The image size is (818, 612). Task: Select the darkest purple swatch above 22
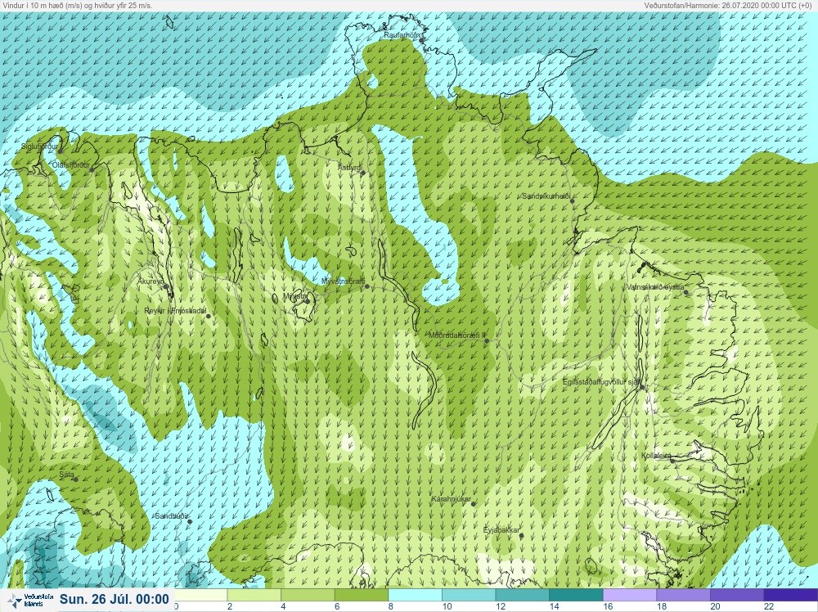click(791, 596)
